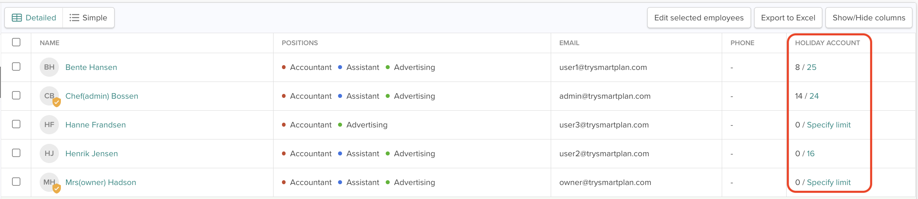Tick the Mrs(owner) Hadson row checkbox
This screenshot has height=199, width=918.
[16, 181]
